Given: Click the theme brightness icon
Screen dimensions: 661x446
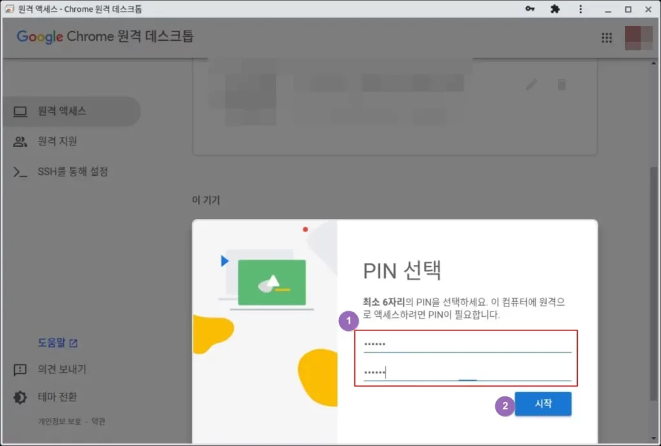Looking at the screenshot, I should coord(20,398).
